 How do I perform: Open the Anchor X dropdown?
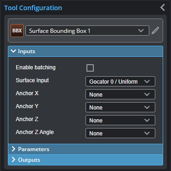click(120, 94)
